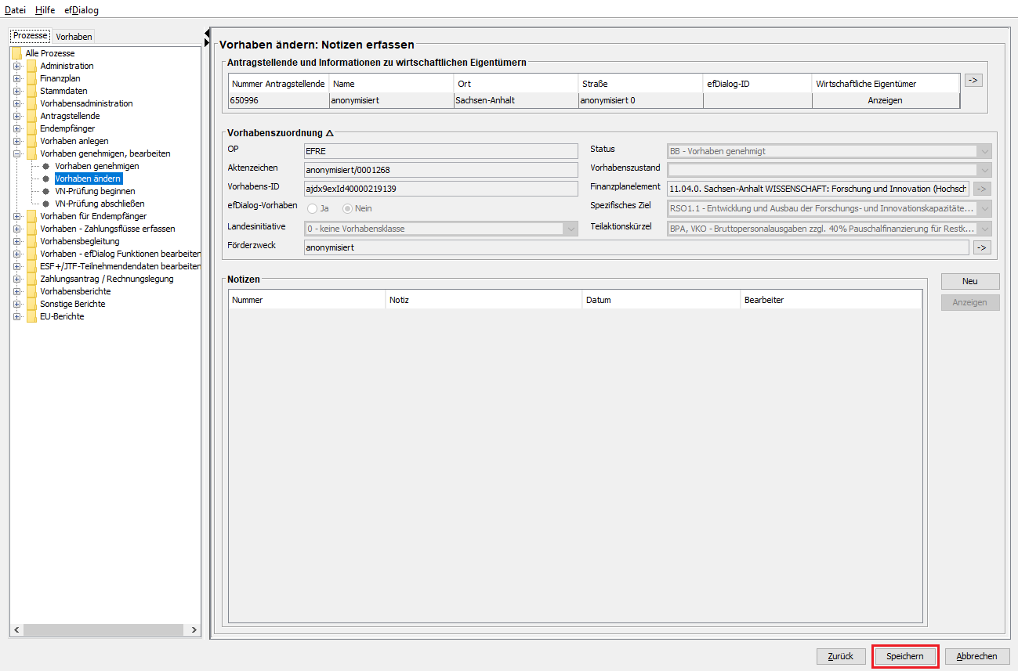
Task: Click the Sonstige Berichte folder icon
Action: point(31,304)
